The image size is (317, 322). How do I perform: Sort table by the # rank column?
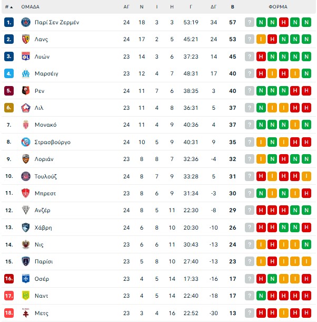[8, 7]
